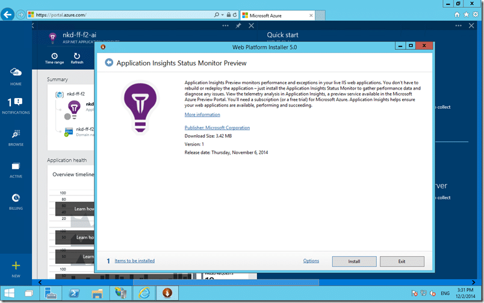
Task: Click the Overview timeline chart title
Action: (x=73, y=174)
